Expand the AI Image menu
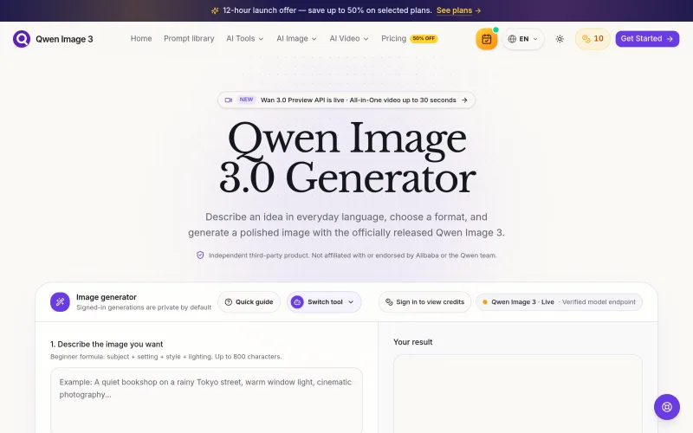693x433 pixels. [296, 39]
